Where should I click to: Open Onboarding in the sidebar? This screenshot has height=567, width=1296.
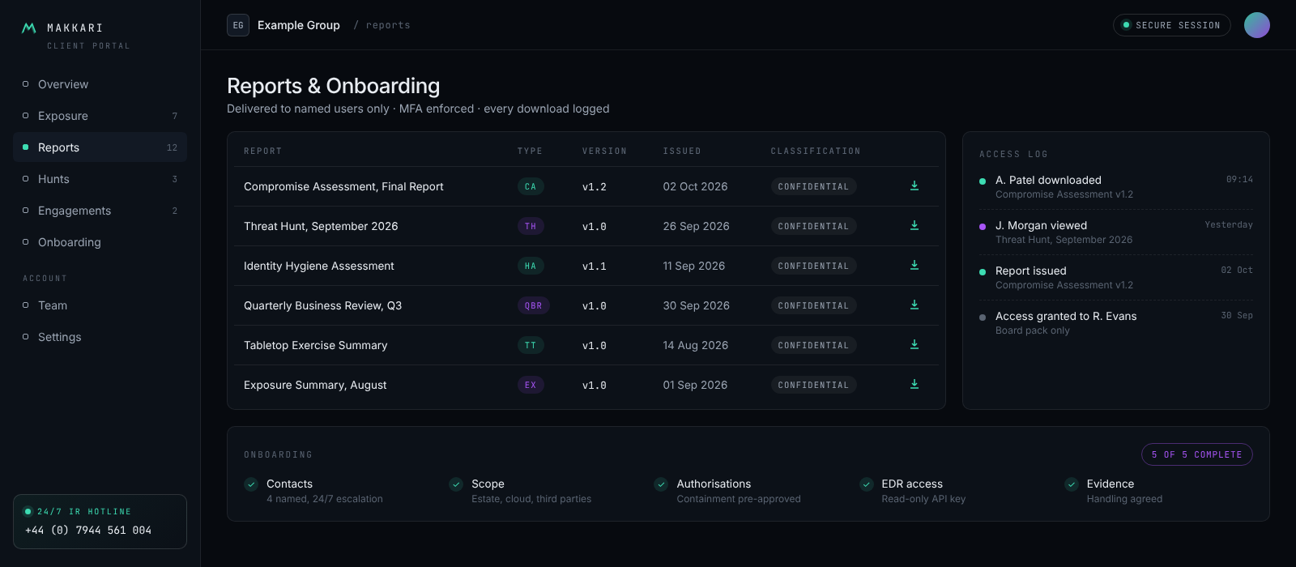[x=100, y=242]
